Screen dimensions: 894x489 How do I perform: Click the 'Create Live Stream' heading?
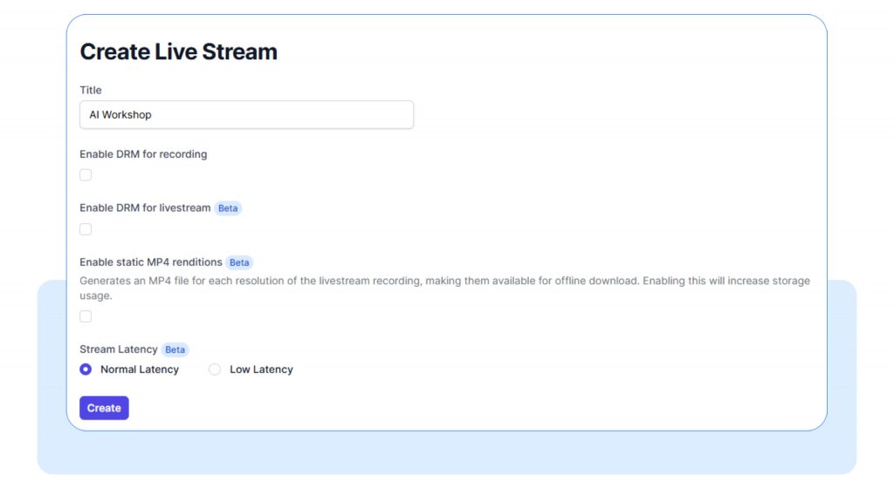coord(178,51)
